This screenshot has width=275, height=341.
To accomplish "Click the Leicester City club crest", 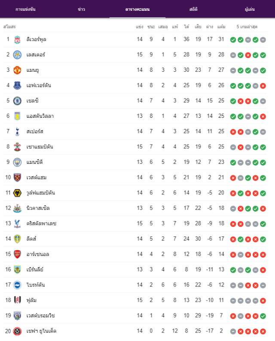I will tap(17, 55).
